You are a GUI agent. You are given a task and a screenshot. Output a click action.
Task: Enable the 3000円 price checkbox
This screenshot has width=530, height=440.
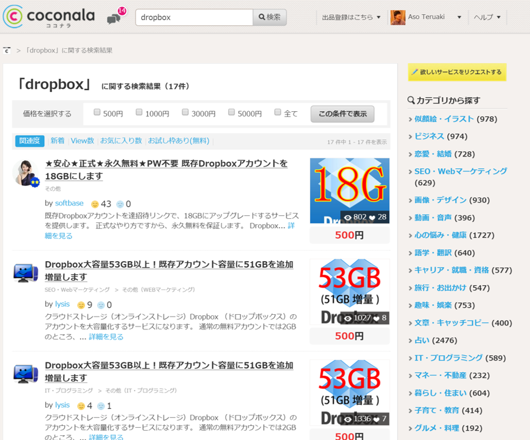185,112
